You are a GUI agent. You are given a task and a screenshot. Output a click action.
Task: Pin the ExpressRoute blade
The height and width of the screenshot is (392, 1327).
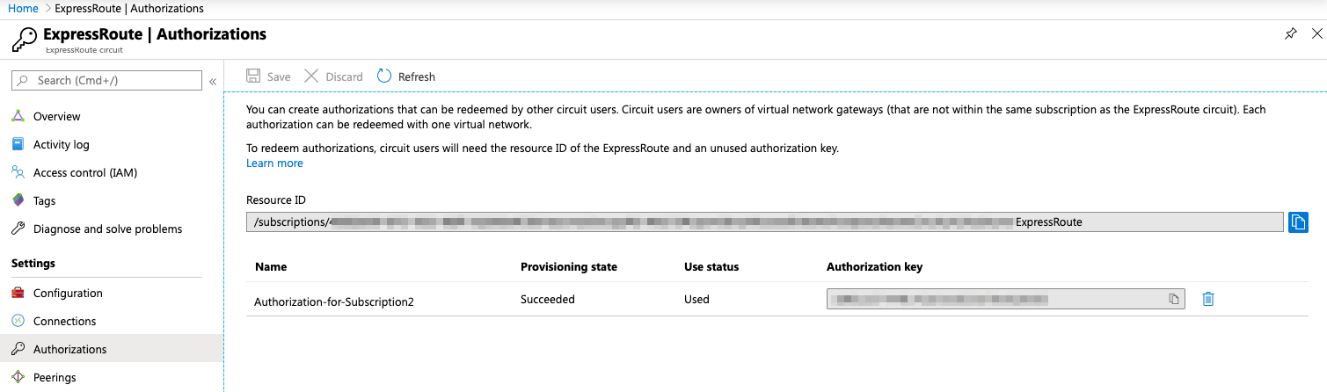pos(1290,34)
